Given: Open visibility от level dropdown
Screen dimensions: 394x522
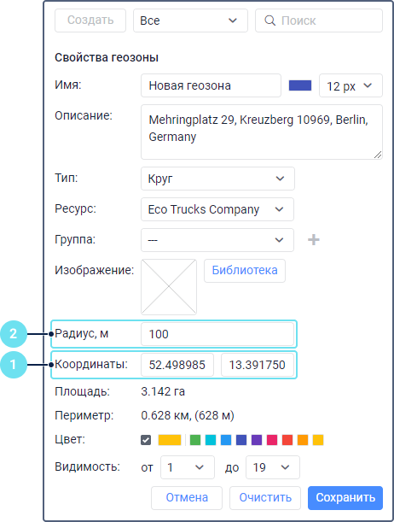Looking at the screenshot, I should pos(188,467).
